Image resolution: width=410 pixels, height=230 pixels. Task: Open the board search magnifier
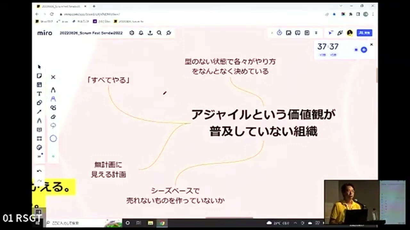[x=159, y=33]
